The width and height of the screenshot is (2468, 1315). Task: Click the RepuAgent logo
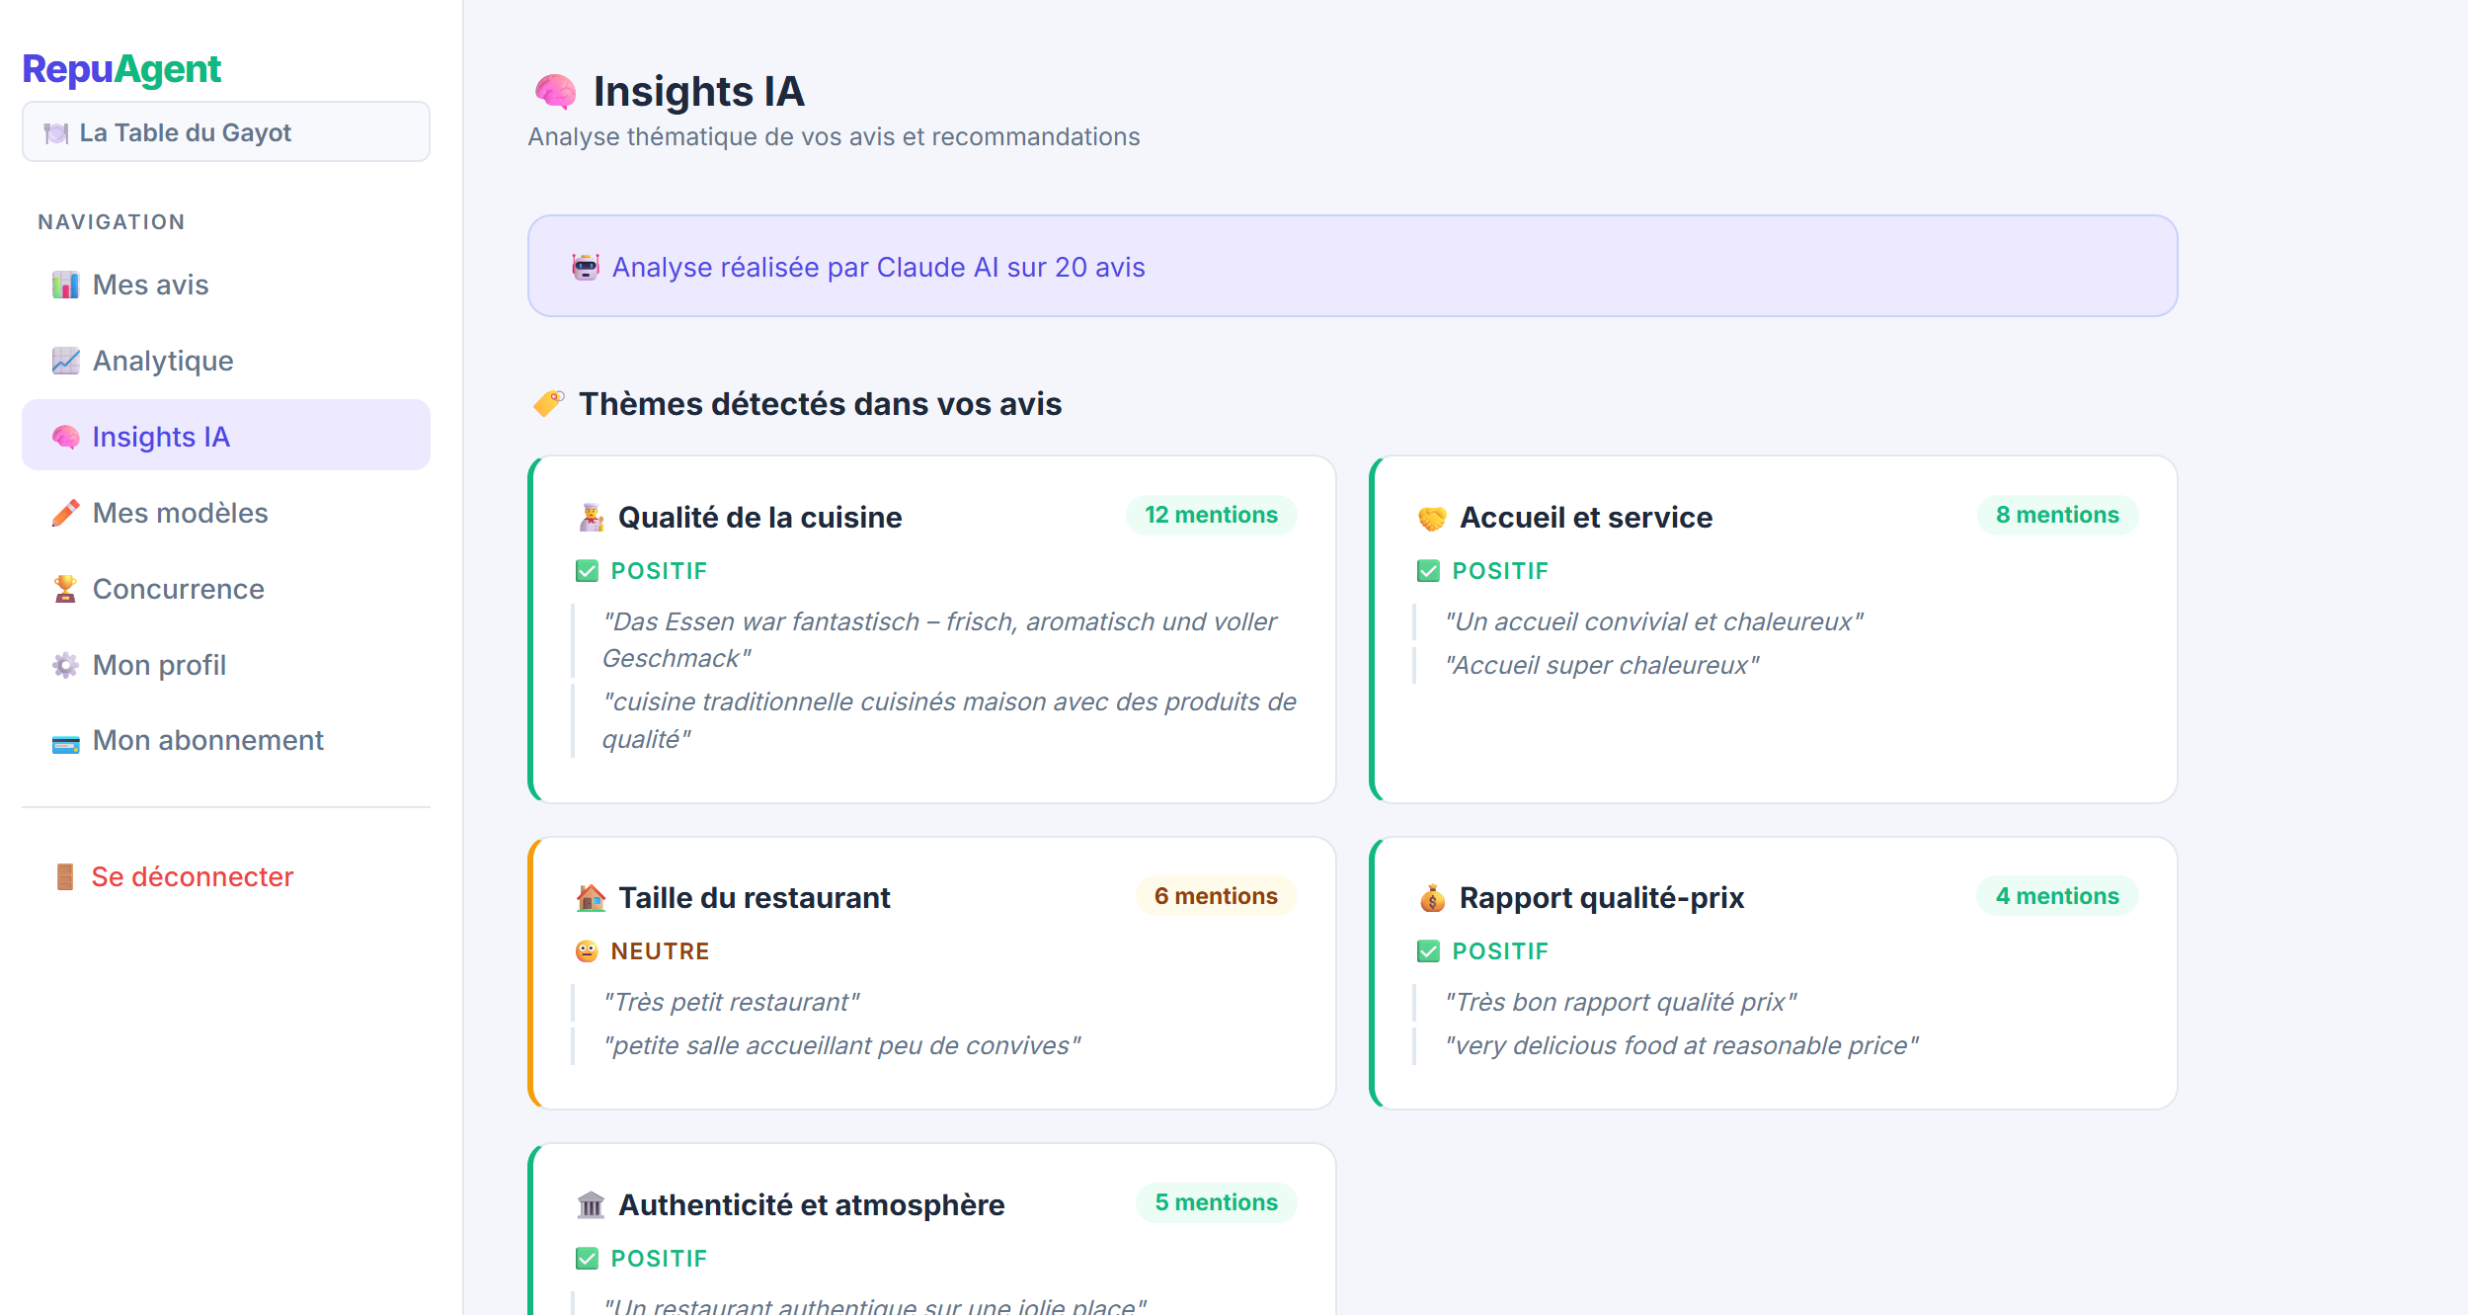coord(121,69)
